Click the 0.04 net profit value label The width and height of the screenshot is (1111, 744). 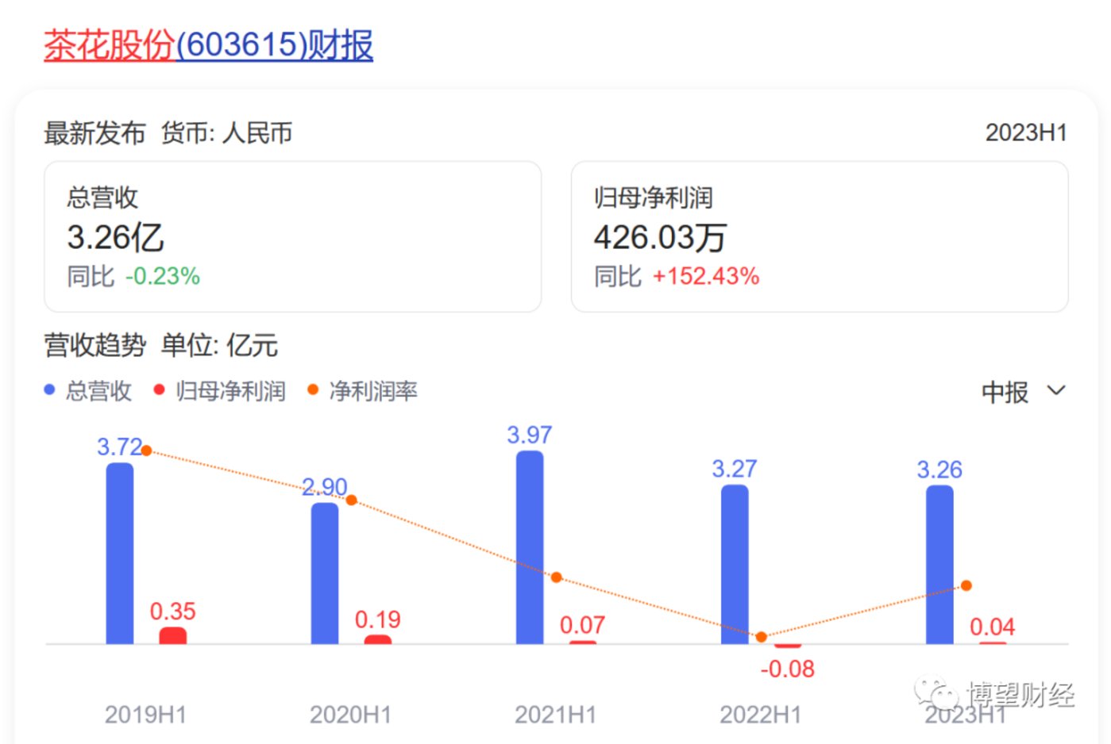(993, 627)
